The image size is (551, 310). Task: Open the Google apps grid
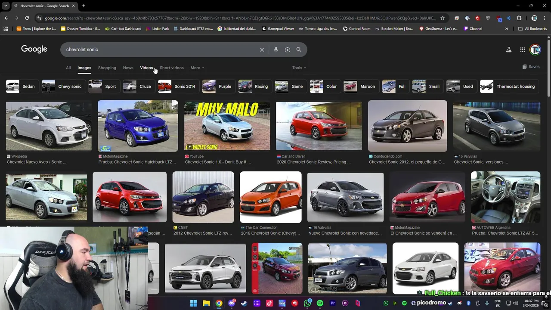click(x=523, y=50)
